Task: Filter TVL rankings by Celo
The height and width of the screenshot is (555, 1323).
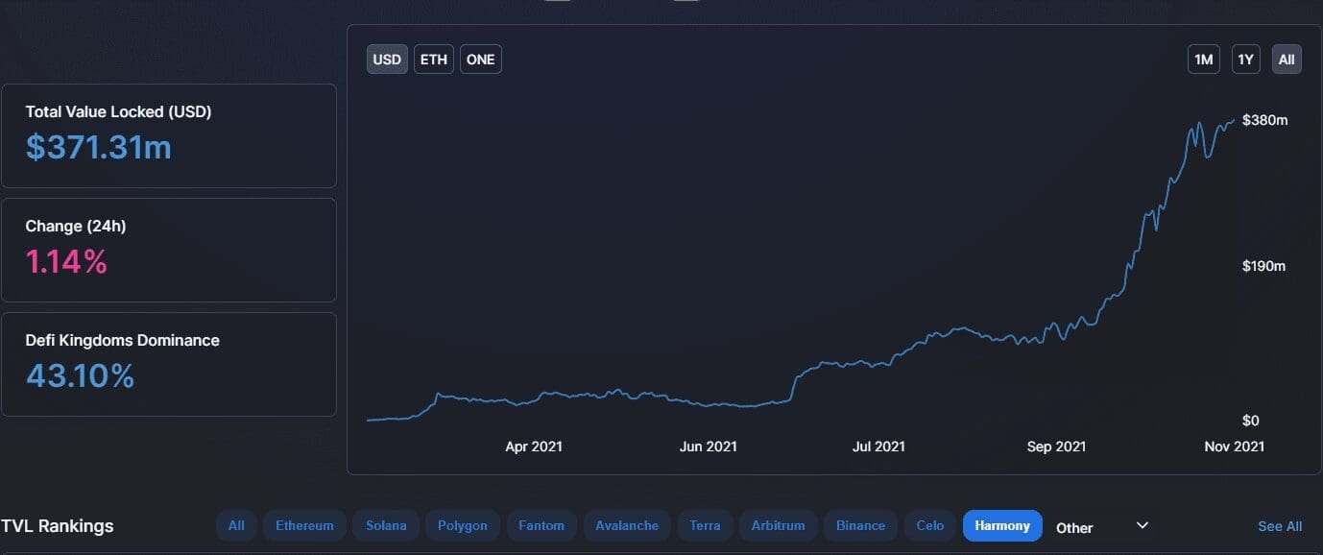Action: [x=929, y=525]
